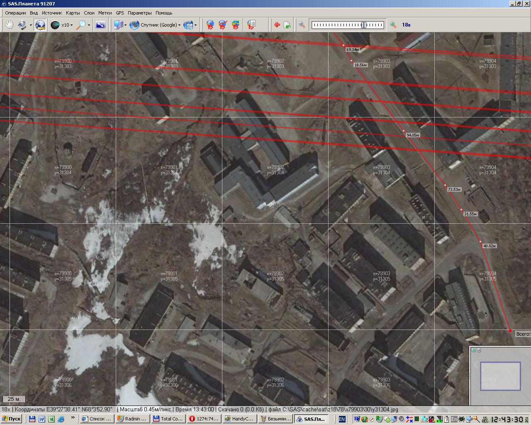Click the zoom out magnifier icon

point(302,25)
